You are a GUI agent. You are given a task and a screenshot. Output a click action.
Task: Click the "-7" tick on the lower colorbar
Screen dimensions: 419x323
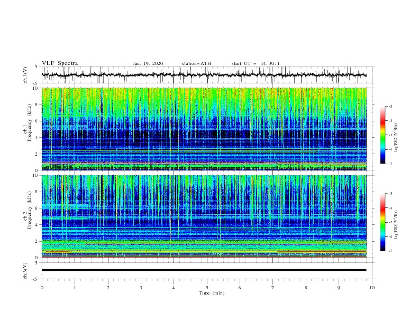coord(390,251)
